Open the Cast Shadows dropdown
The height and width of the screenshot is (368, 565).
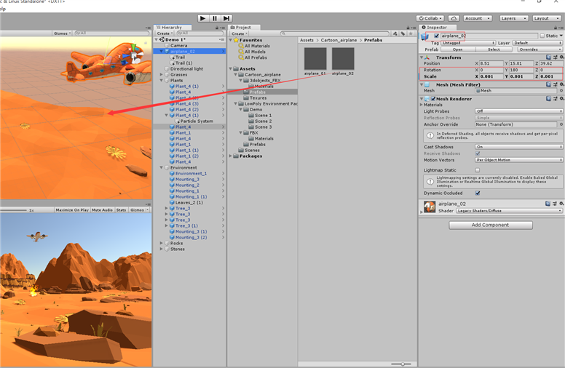point(518,147)
